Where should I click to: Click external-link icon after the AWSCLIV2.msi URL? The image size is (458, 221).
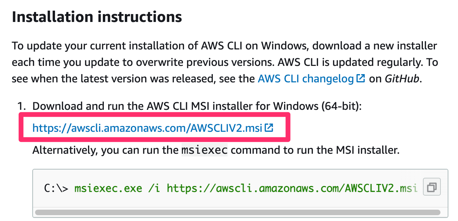[x=269, y=128]
